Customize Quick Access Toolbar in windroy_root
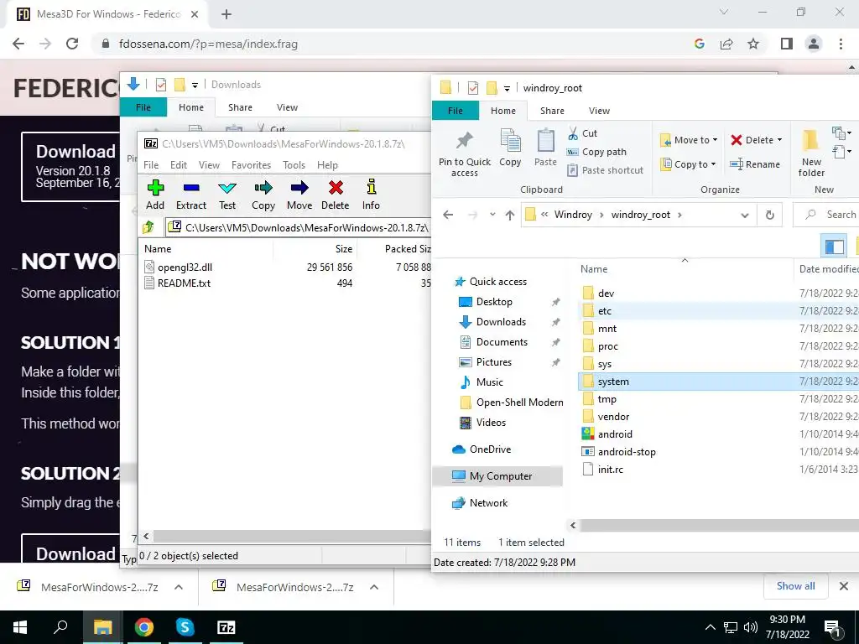The height and width of the screenshot is (644, 859). 507,88
